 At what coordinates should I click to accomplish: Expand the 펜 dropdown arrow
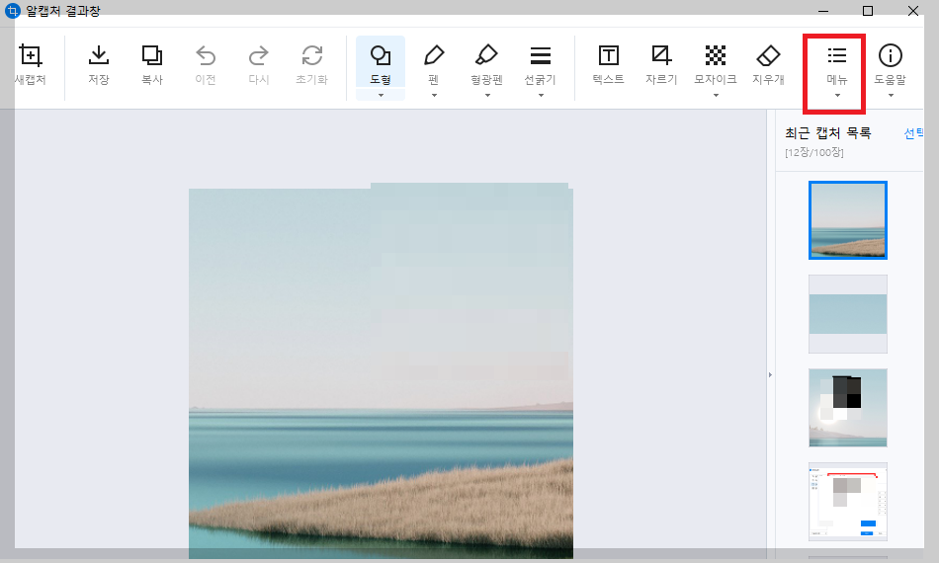(434, 95)
